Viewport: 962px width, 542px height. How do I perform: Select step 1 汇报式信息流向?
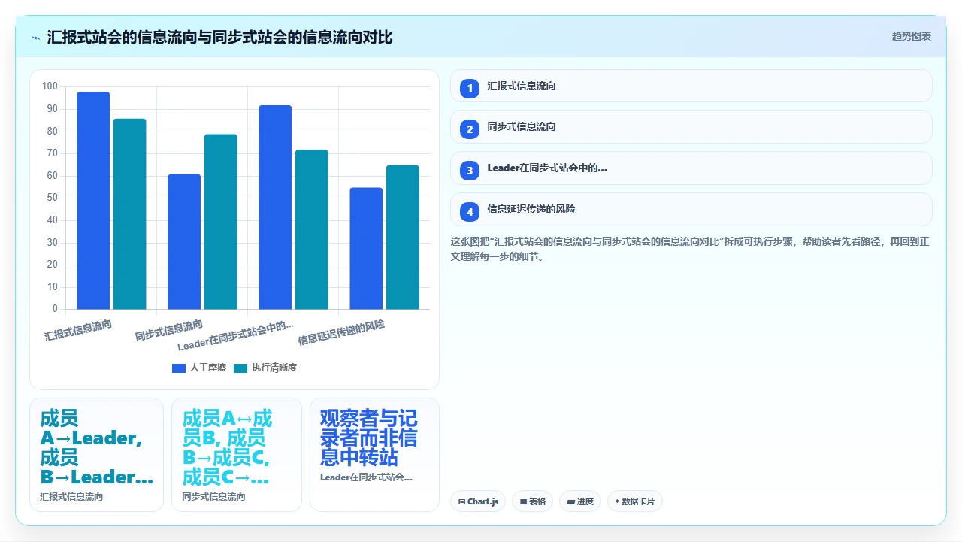[691, 86]
